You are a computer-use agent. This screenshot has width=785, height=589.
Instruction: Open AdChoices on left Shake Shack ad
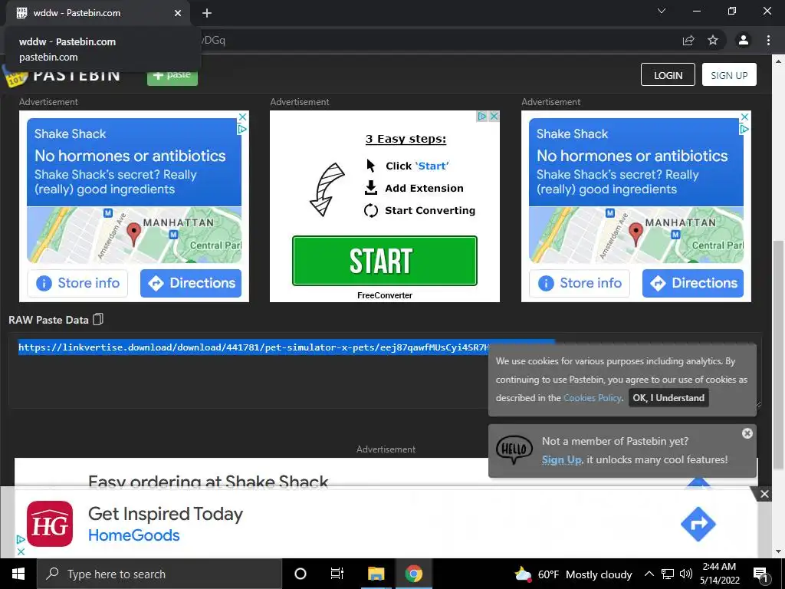242,129
